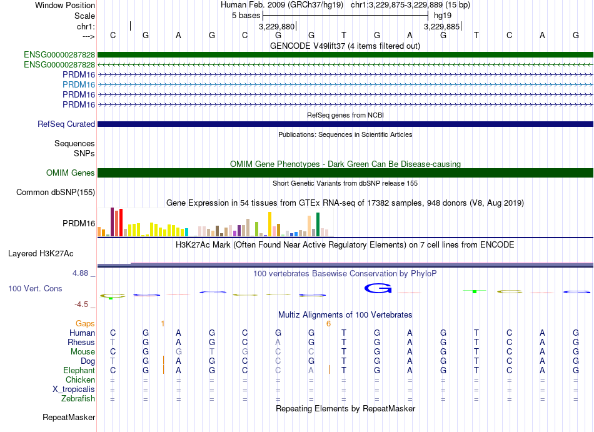The width and height of the screenshot is (594, 432).
Task: Click the OMIM Genes track label
Action: [x=71, y=173]
